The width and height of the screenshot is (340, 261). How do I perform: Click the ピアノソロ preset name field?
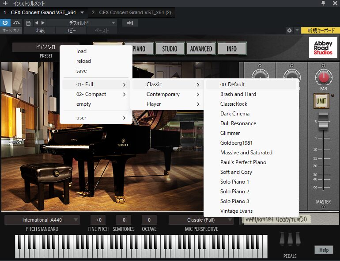click(45, 47)
